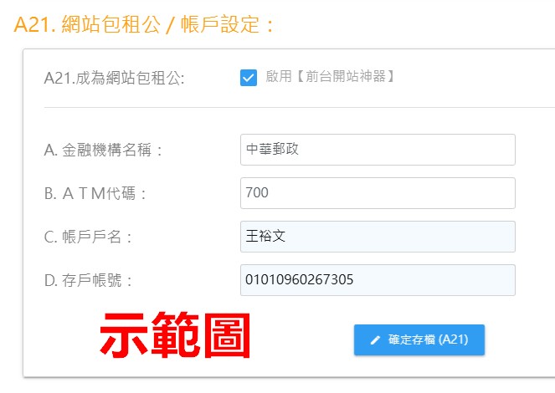Save settings with 確定存檔 (A21) button

pos(419,339)
